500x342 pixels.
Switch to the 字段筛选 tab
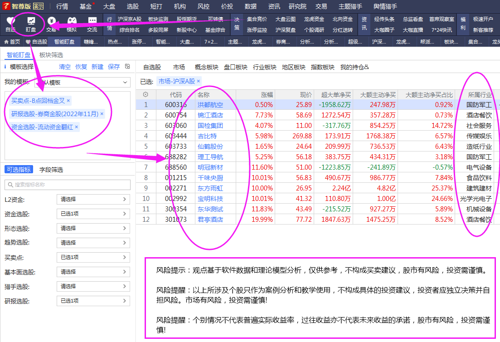click(51, 170)
